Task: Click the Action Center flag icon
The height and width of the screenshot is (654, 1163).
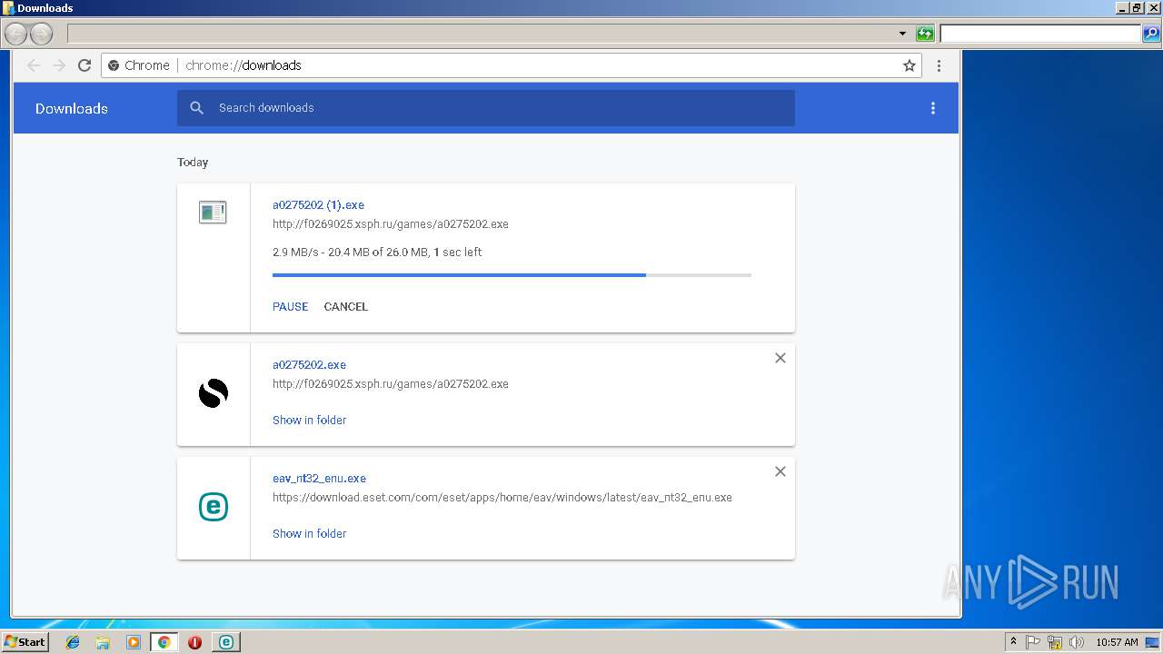Action: coord(1033,642)
